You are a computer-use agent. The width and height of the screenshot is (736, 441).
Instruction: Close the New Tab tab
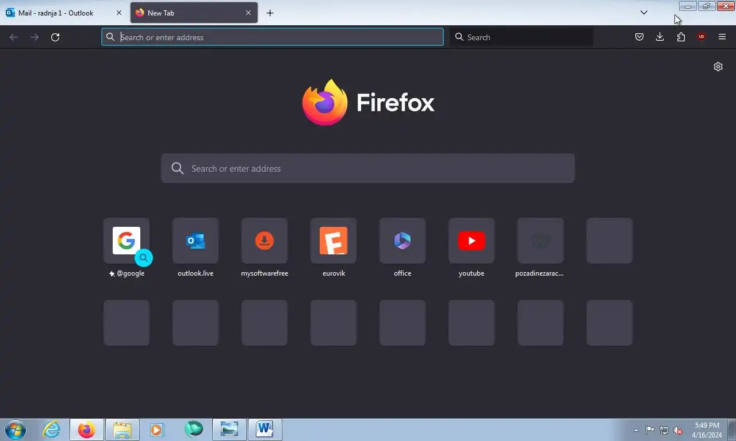coord(248,13)
